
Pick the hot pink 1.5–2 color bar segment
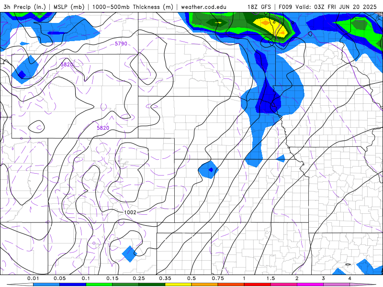(x=284, y=285)
